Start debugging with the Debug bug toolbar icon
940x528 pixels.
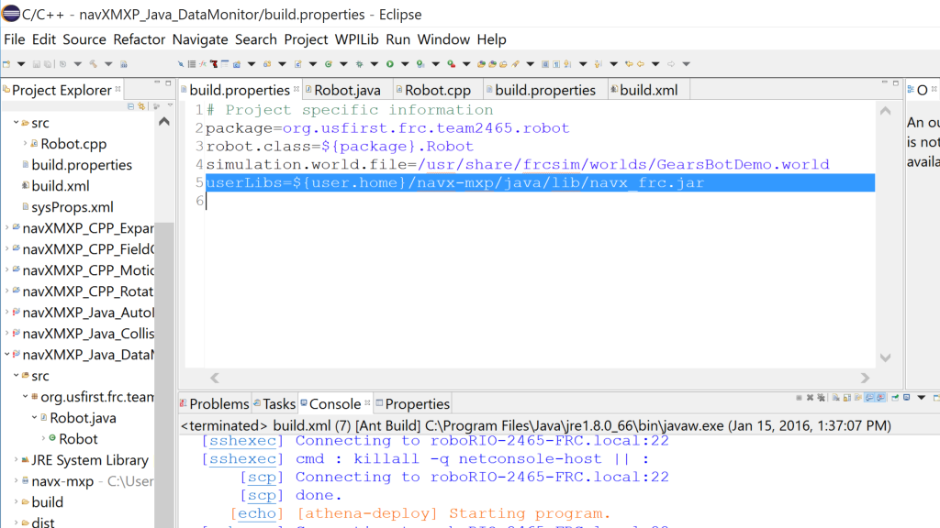[360, 64]
